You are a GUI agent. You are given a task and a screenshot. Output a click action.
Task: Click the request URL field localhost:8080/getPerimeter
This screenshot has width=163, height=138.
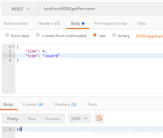(x=101, y=9)
